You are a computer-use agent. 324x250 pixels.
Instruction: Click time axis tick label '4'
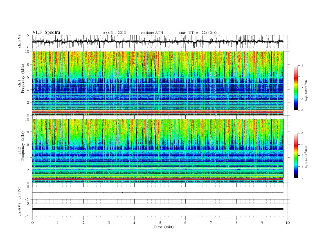[134, 223]
